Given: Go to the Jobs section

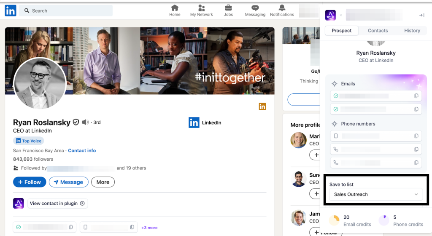Looking at the screenshot, I should (228, 11).
